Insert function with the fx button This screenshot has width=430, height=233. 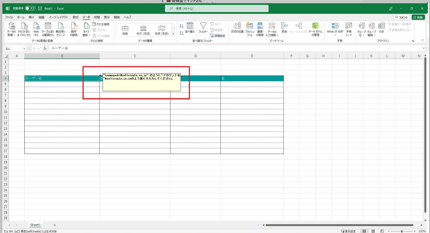pos(45,49)
